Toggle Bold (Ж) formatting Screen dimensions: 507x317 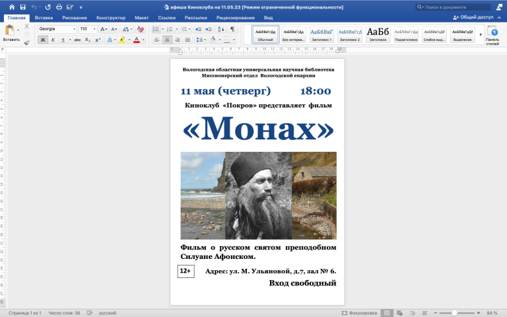[x=43, y=40]
